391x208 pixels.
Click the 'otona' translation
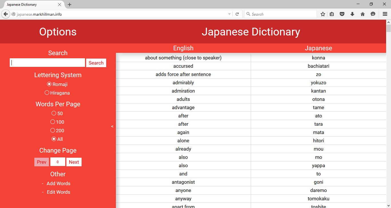pos(319,99)
